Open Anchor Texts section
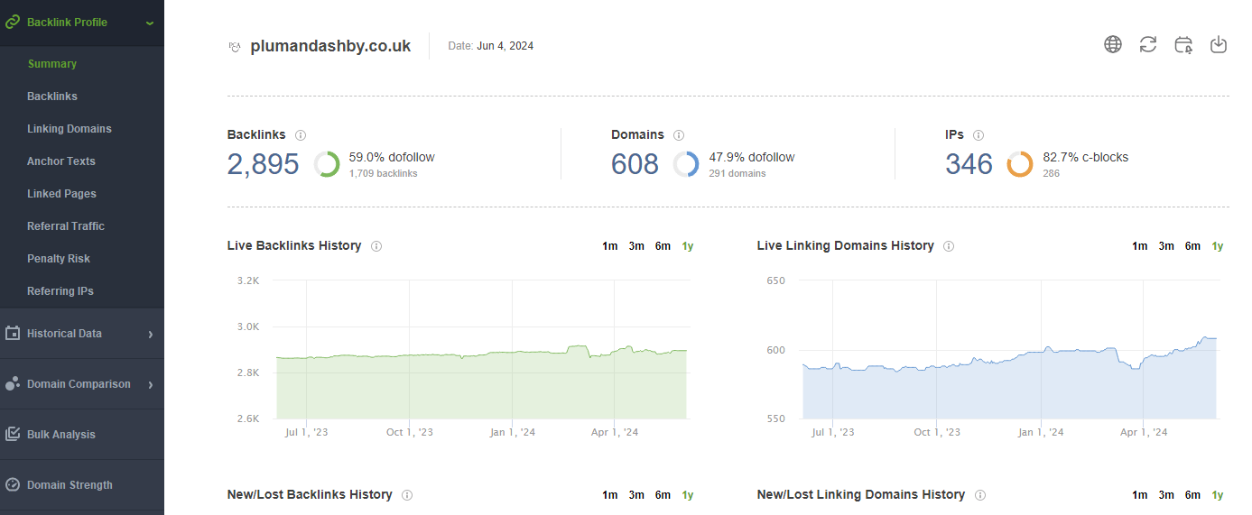Viewport: 1252px width, 515px height. [x=61, y=161]
